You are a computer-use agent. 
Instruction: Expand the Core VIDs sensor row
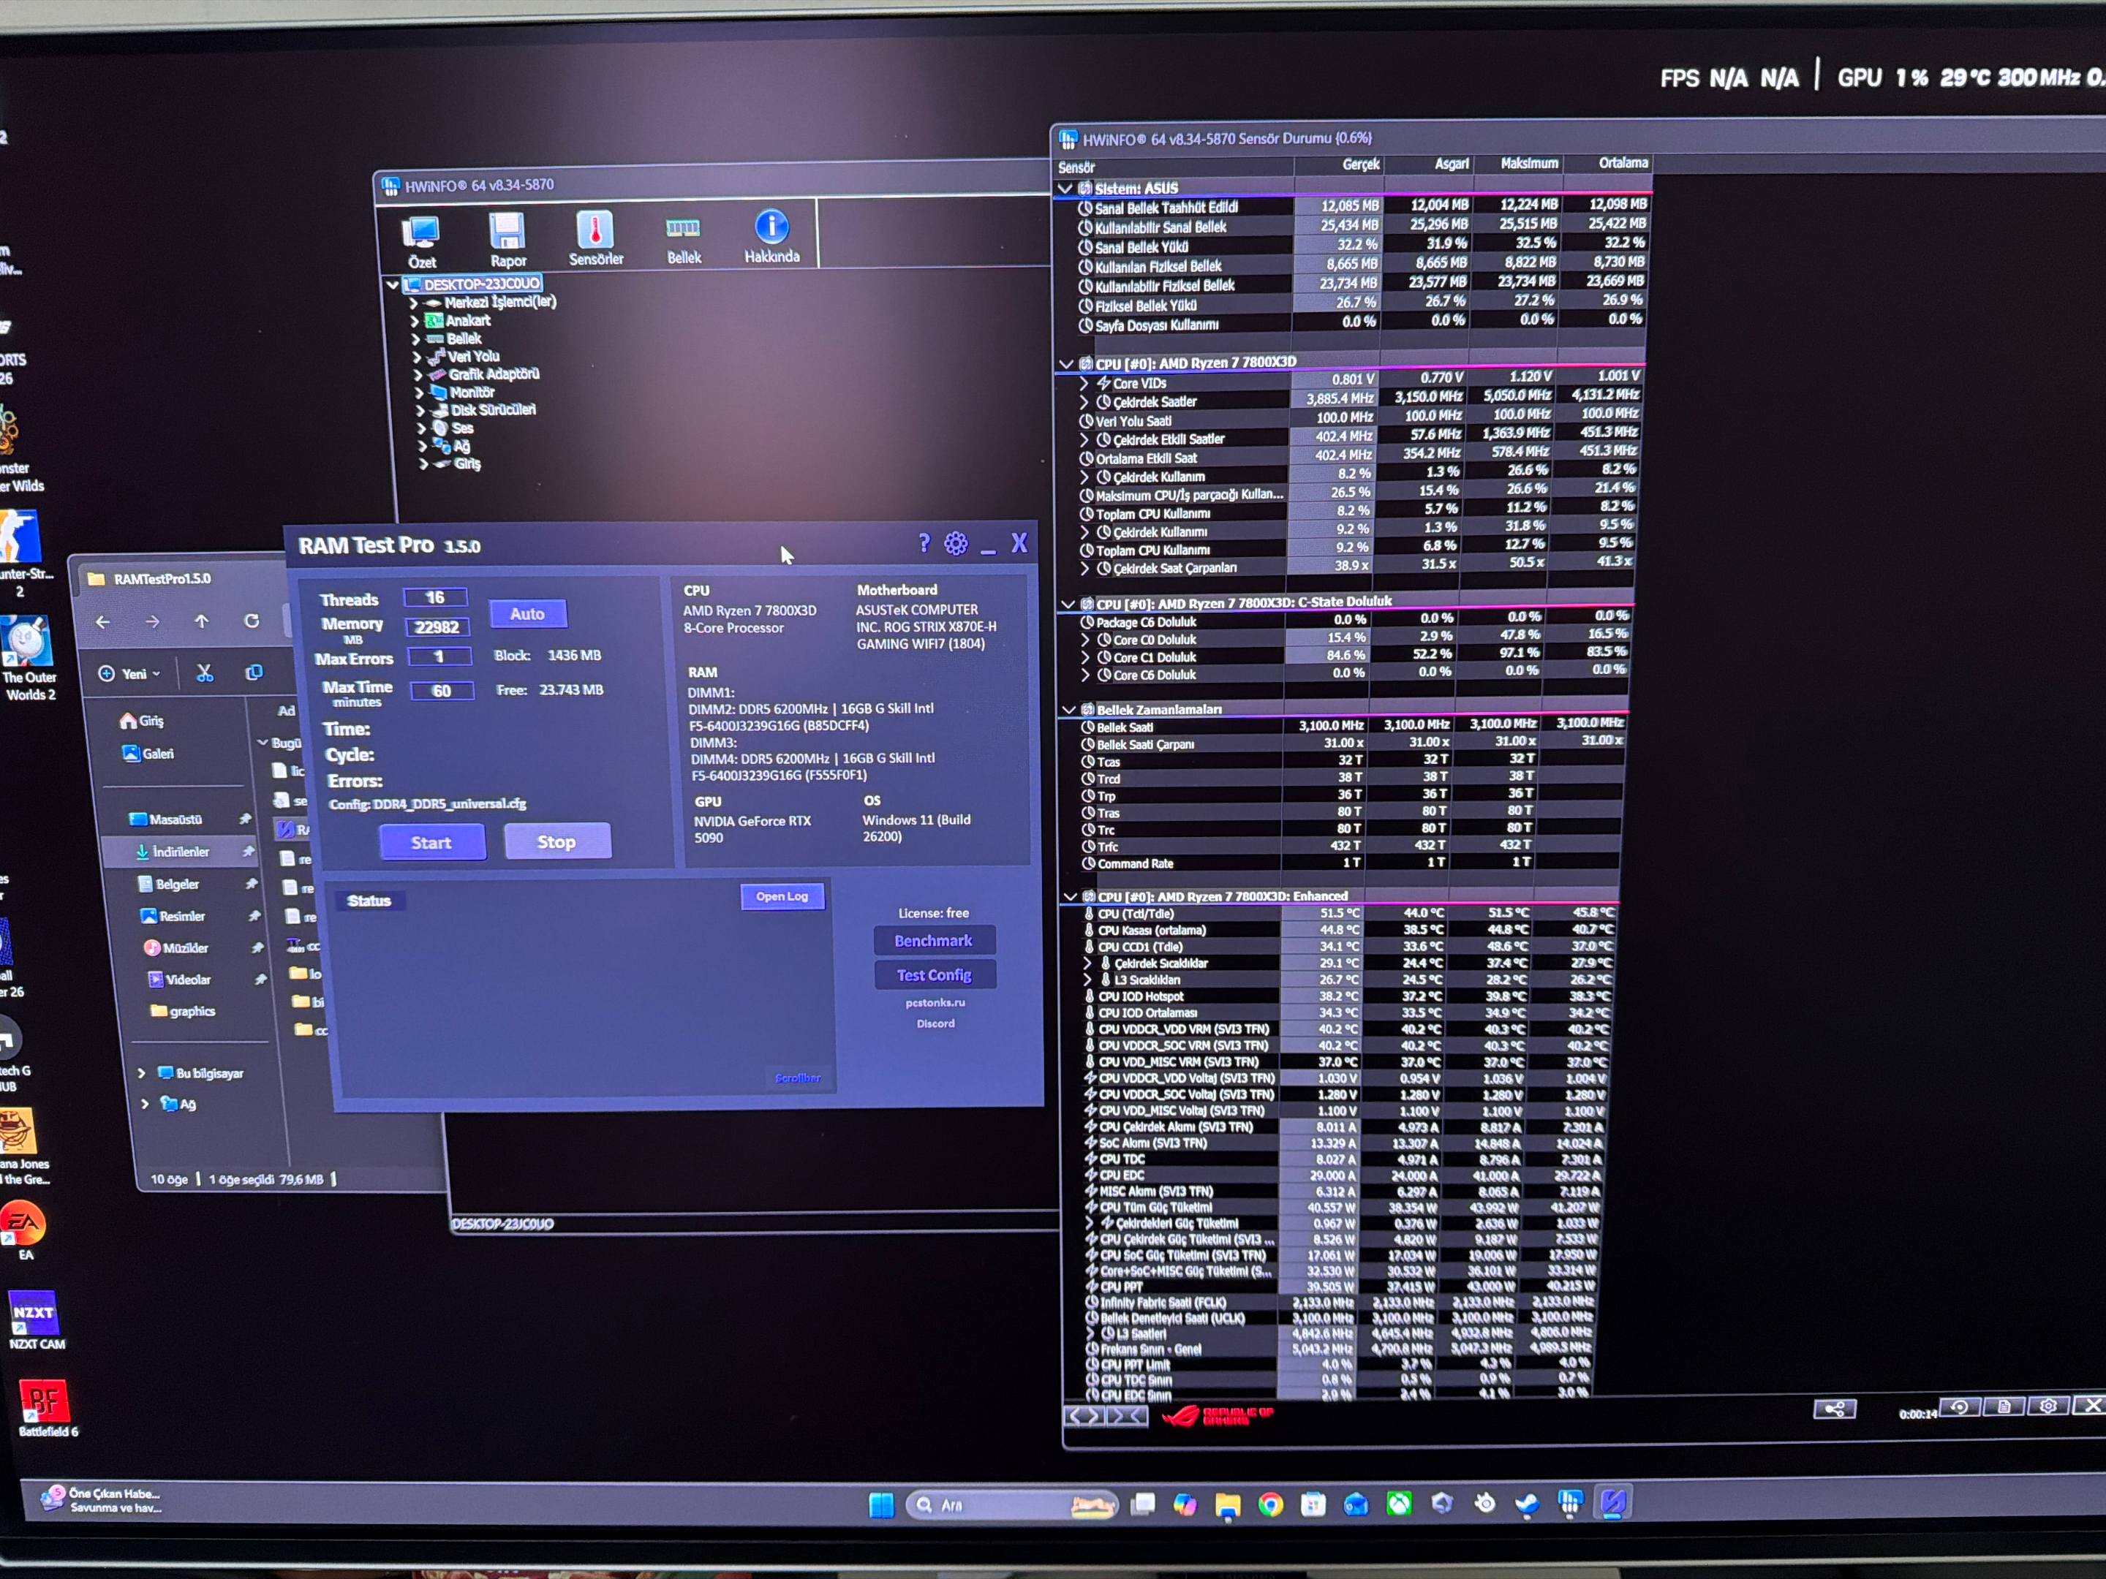click(1084, 384)
